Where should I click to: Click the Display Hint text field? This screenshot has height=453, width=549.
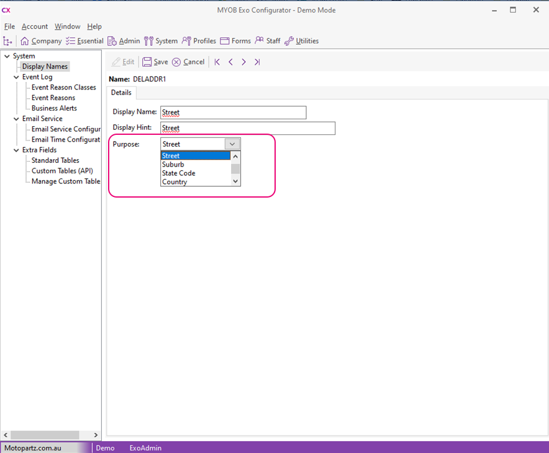coord(247,128)
